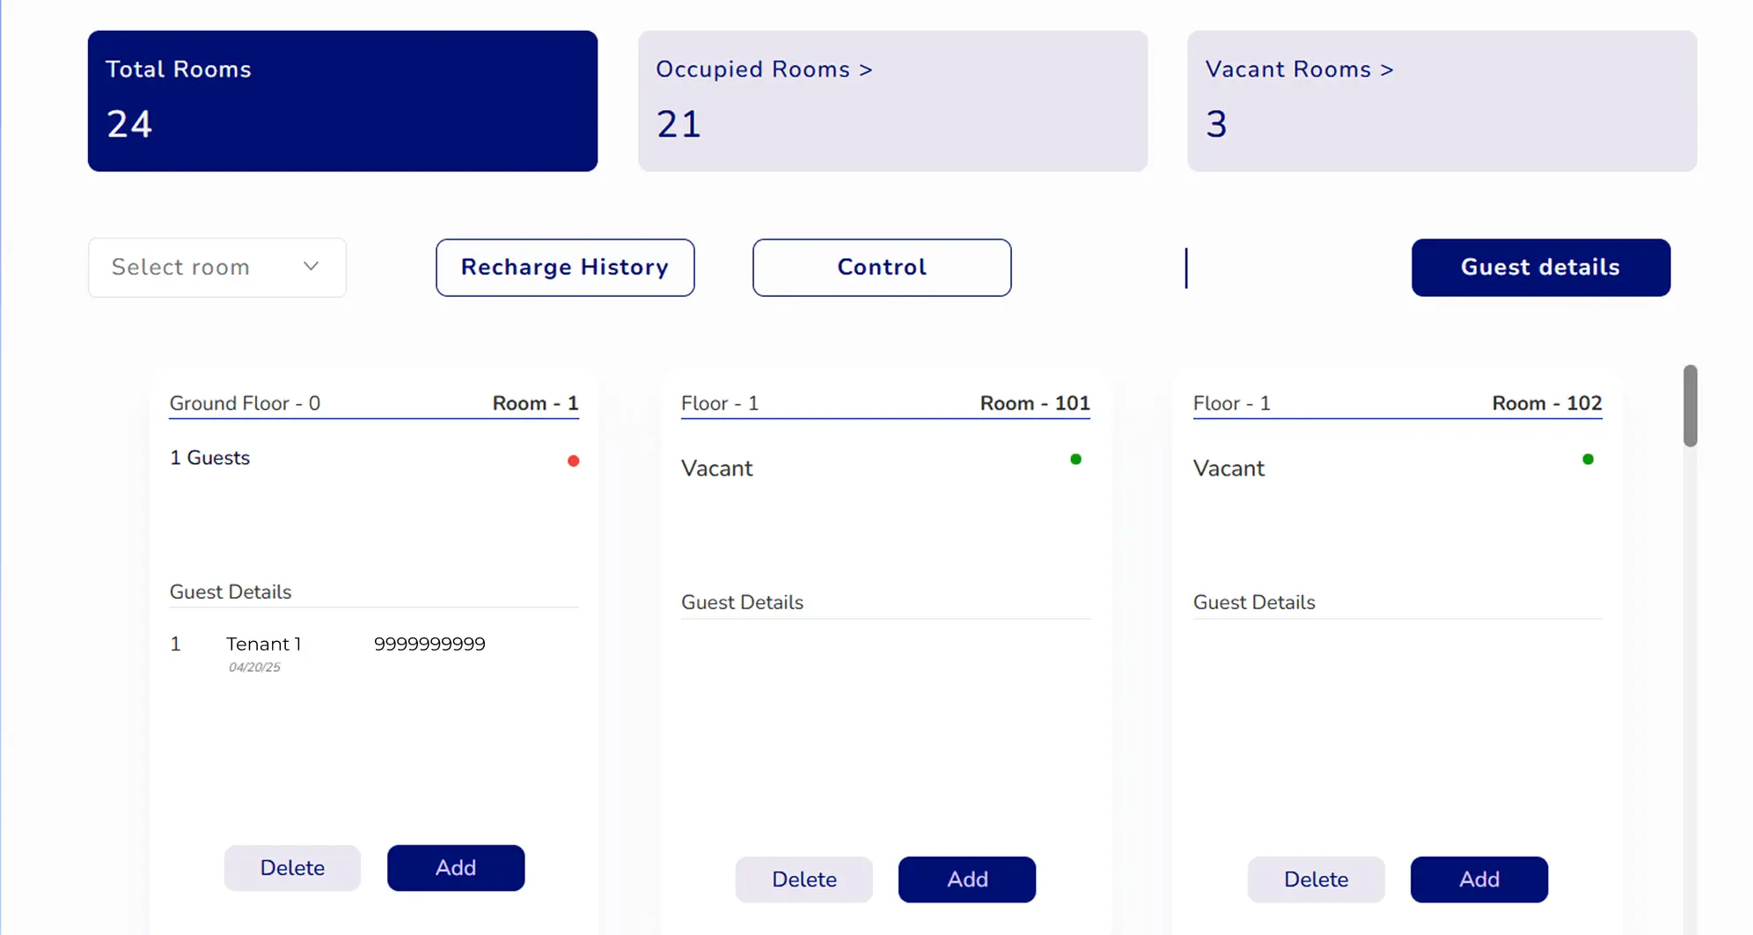Viewport: 1753px width, 935px height.
Task: Select the Total Rooms card
Action: 342,100
